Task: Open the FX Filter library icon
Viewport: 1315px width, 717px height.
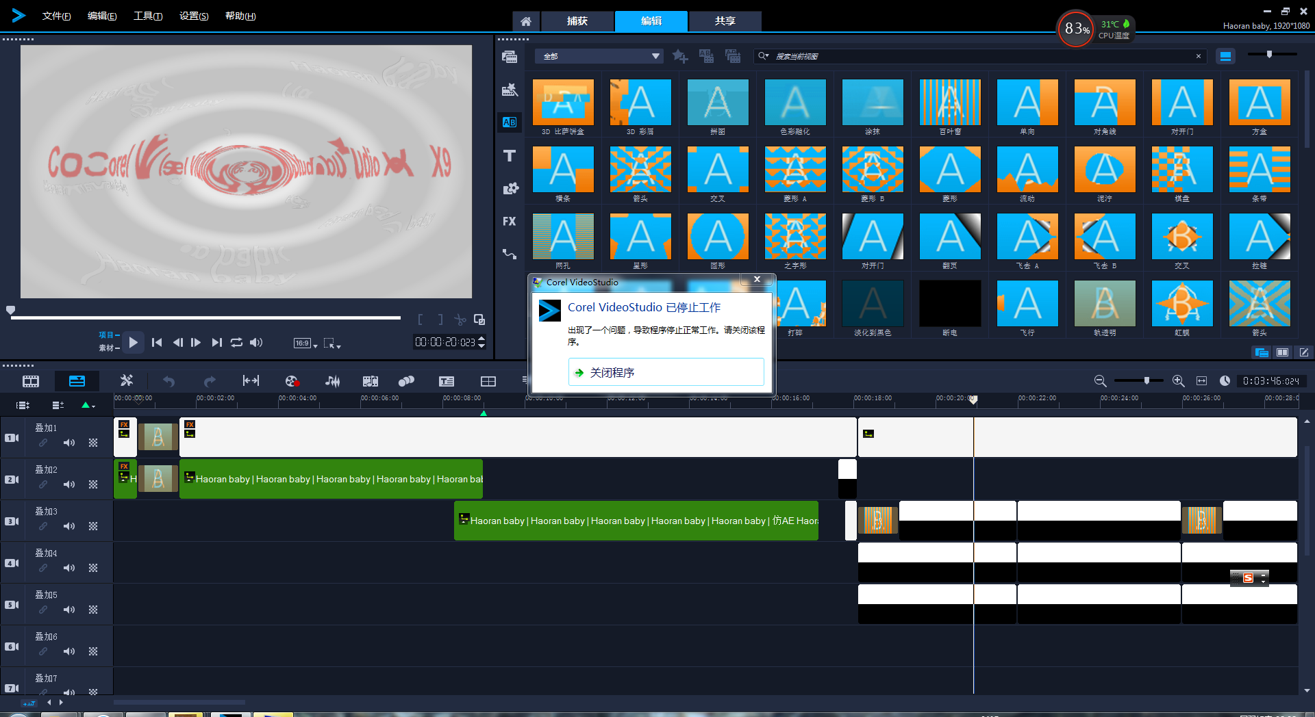Action: pos(509,222)
